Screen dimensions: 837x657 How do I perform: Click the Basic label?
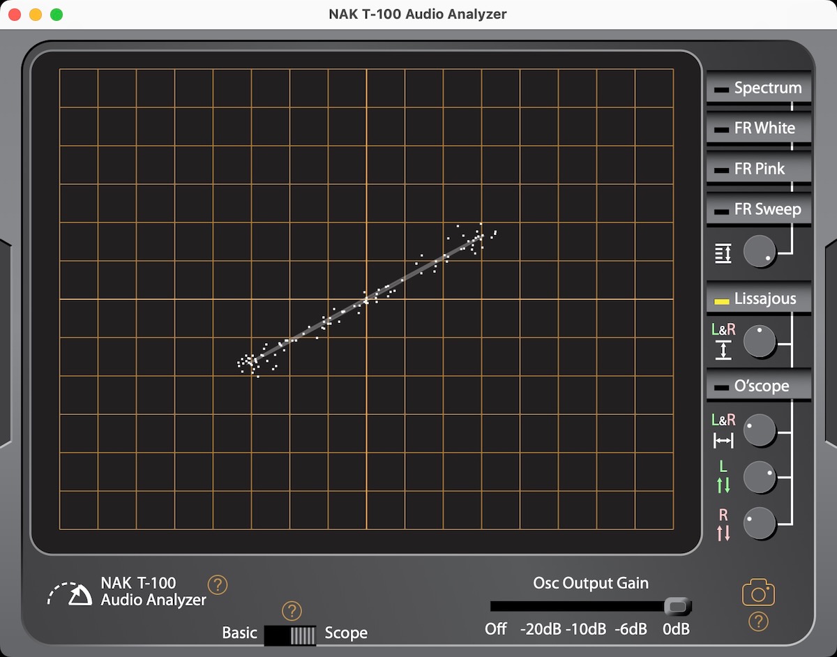[239, 633]
